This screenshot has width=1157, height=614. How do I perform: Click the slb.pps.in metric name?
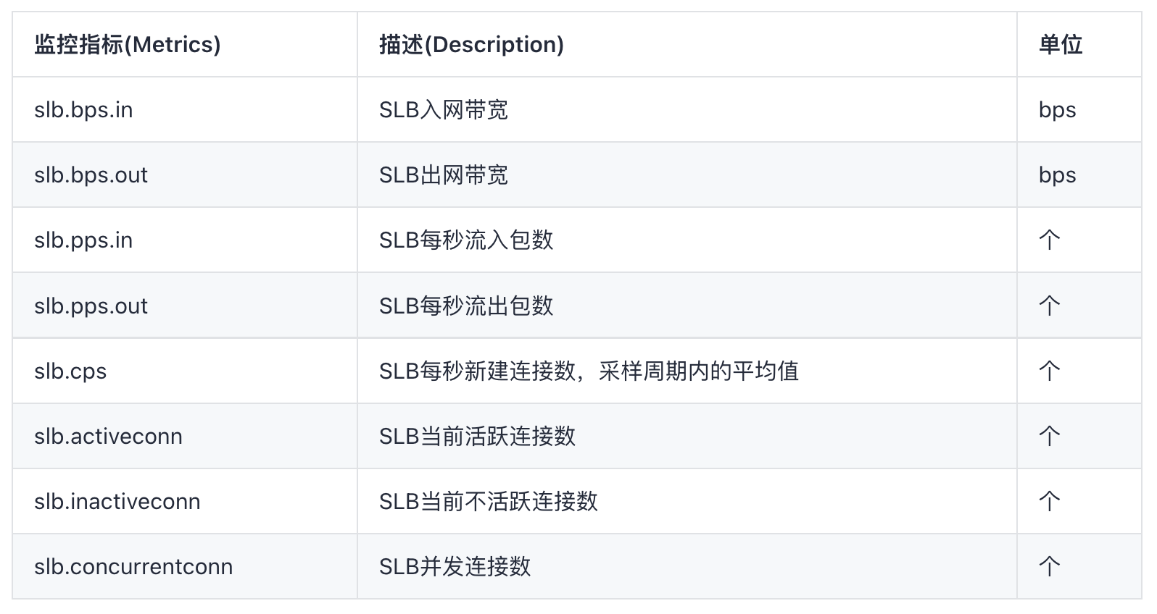(x=83, y=240)
